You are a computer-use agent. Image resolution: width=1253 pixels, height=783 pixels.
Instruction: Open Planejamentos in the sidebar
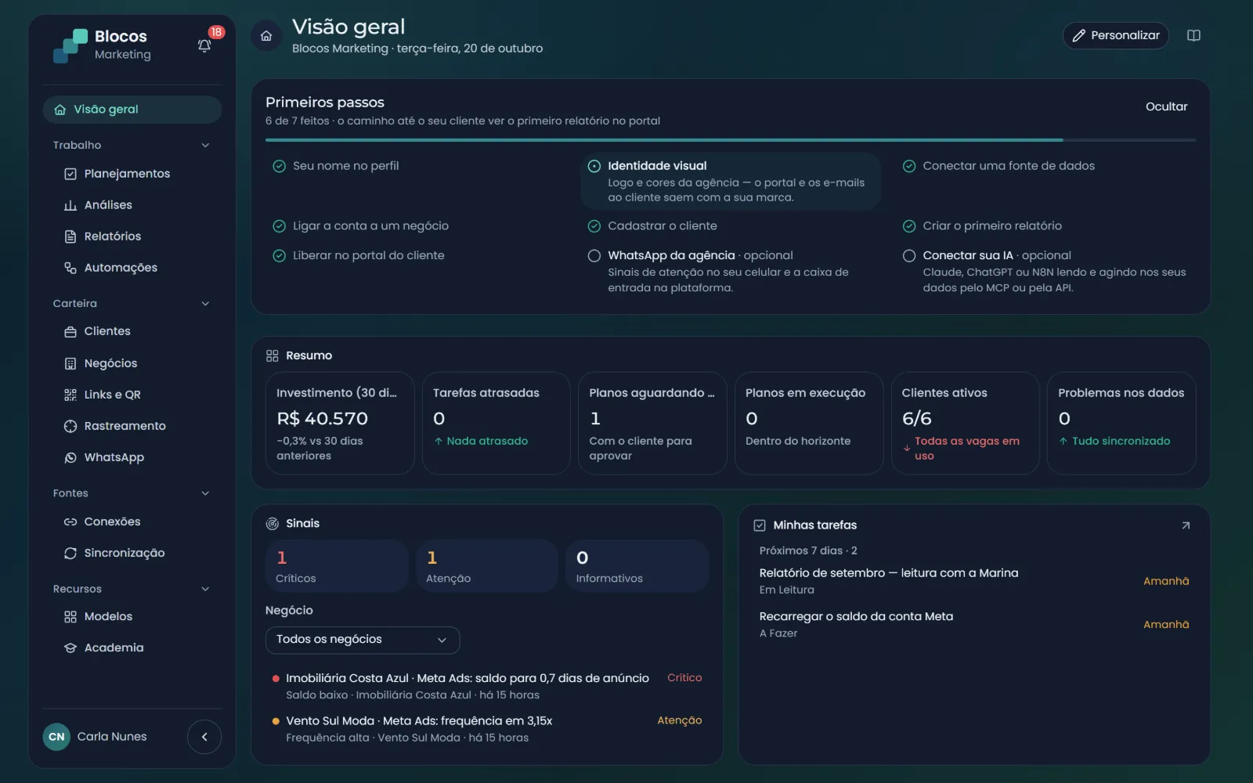[x=132, y=174]
